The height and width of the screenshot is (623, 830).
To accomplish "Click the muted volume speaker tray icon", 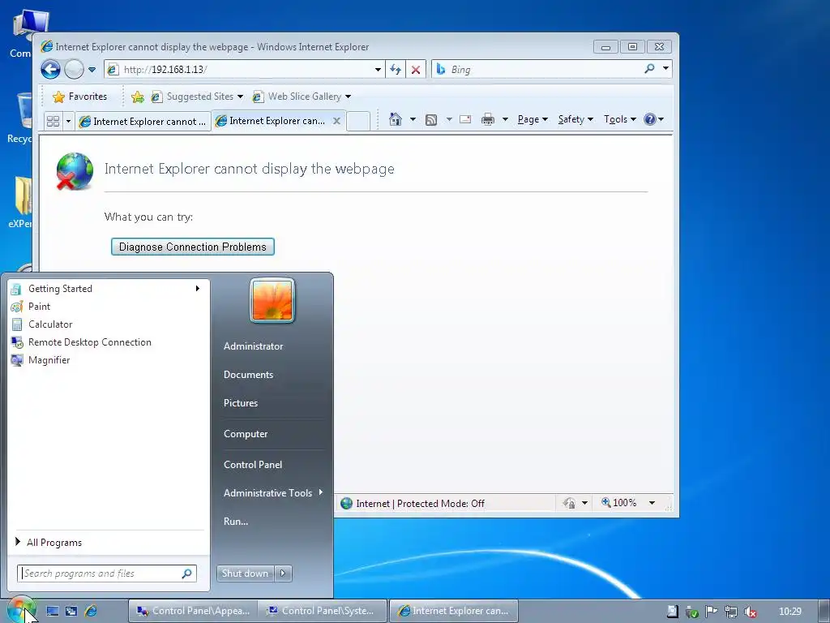I will tap(750, 612).
